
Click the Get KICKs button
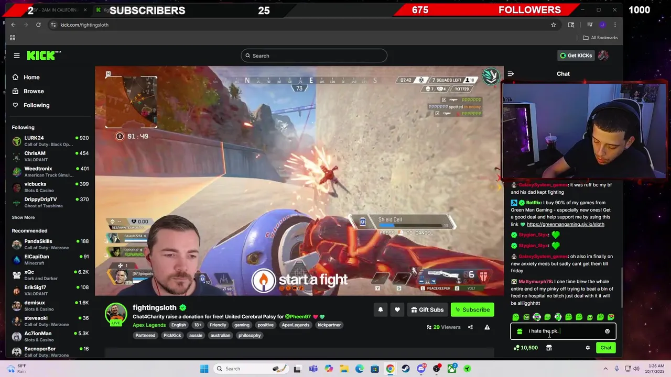[576, 56]
